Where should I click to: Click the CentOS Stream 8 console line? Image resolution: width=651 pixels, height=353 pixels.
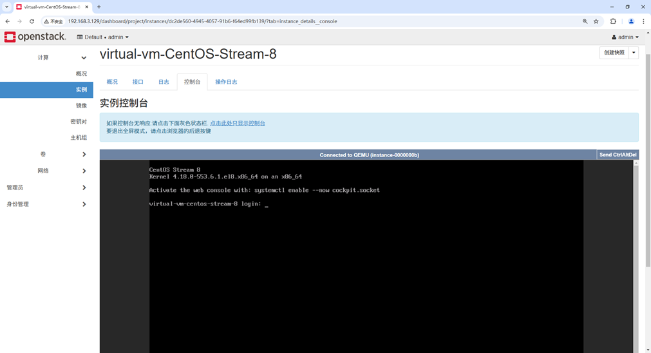point(175,169)
